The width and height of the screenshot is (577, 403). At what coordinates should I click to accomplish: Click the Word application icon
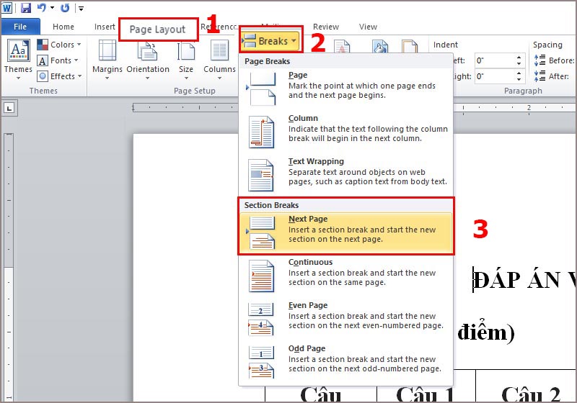click(7, 7)
